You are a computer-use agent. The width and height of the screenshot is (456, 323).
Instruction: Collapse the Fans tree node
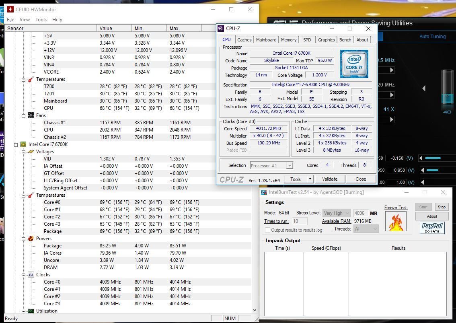pos(24,115)
